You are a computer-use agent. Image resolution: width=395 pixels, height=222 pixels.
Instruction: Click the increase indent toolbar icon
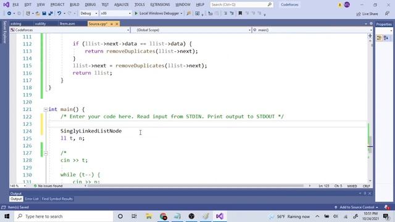tap(232, 14)
